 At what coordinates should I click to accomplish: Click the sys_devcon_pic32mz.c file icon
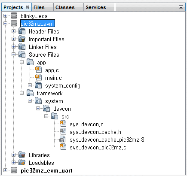tap(63, 147)
